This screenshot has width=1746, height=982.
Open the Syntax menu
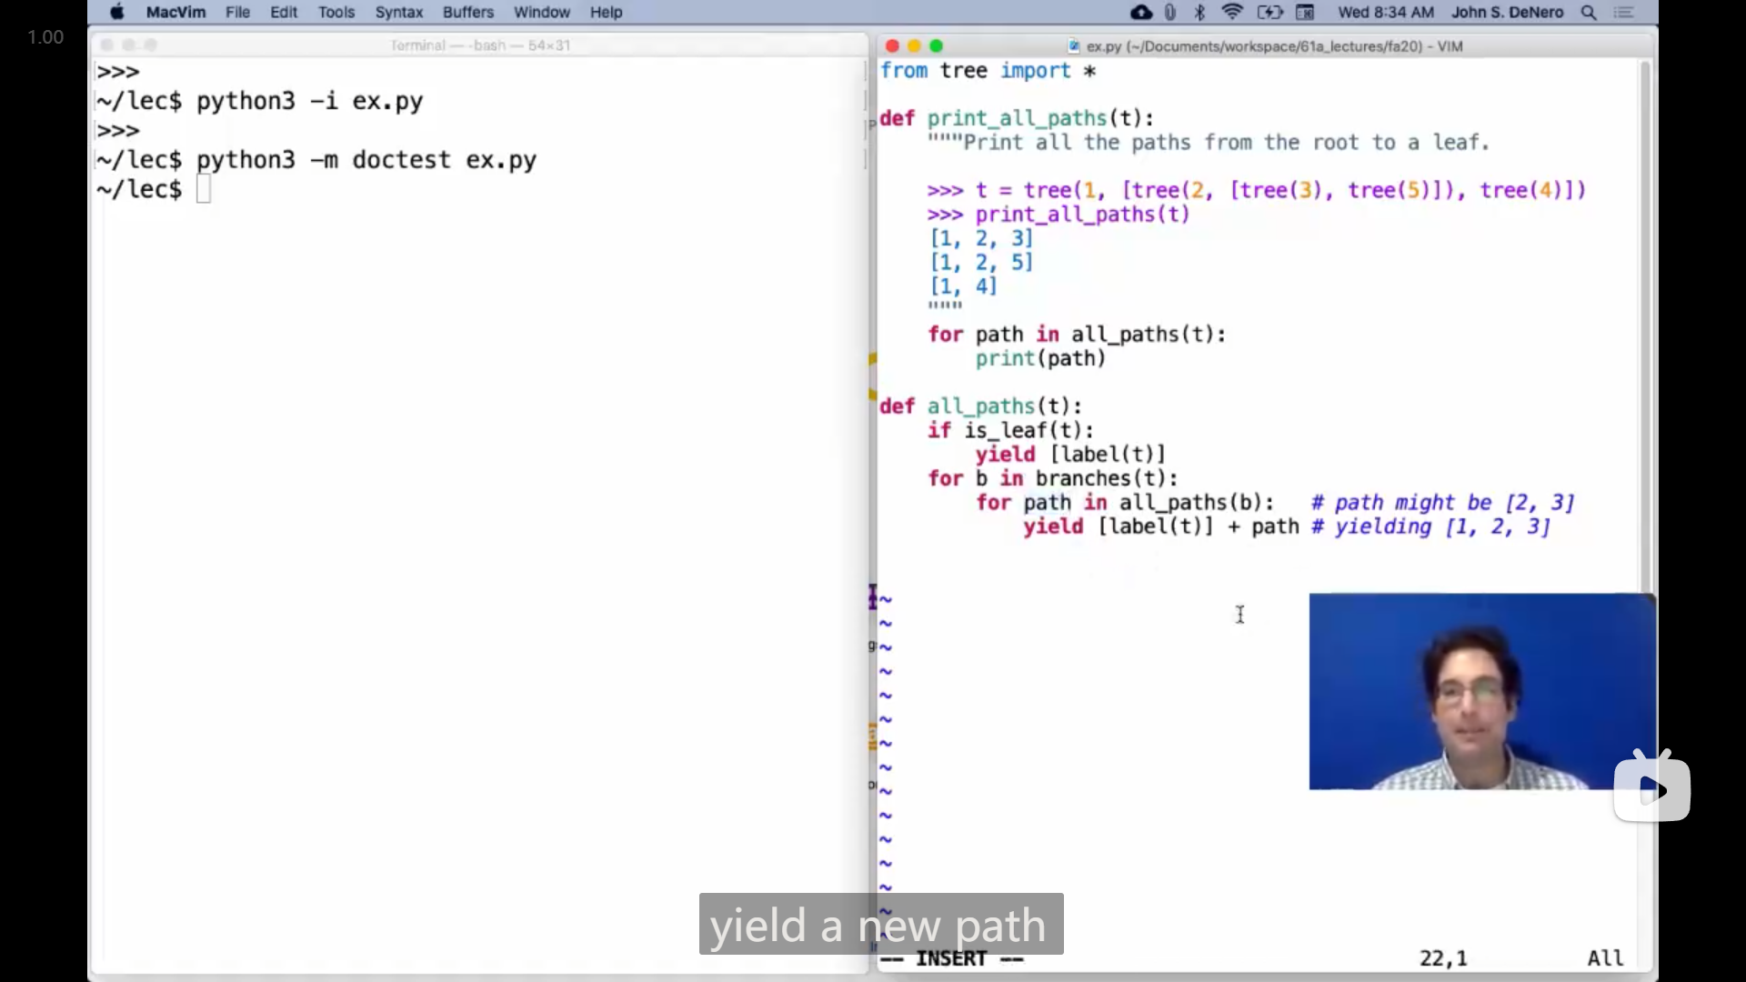pyautogui.click(x=399, y=12)
